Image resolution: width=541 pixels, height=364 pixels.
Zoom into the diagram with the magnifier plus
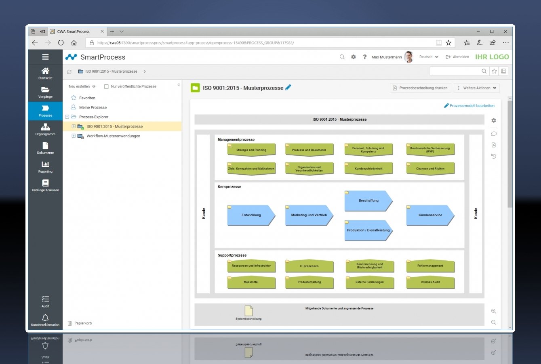click(x=493, y=311)
